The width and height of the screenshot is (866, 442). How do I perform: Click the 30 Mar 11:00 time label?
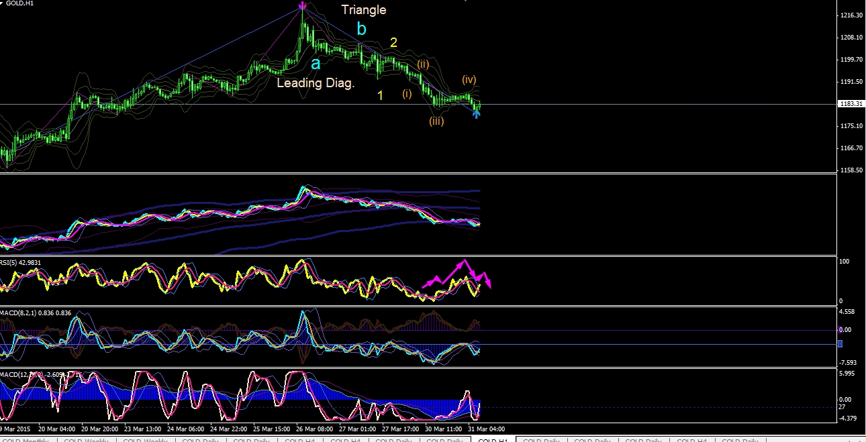pyautogui.click(x=443, y=429)
